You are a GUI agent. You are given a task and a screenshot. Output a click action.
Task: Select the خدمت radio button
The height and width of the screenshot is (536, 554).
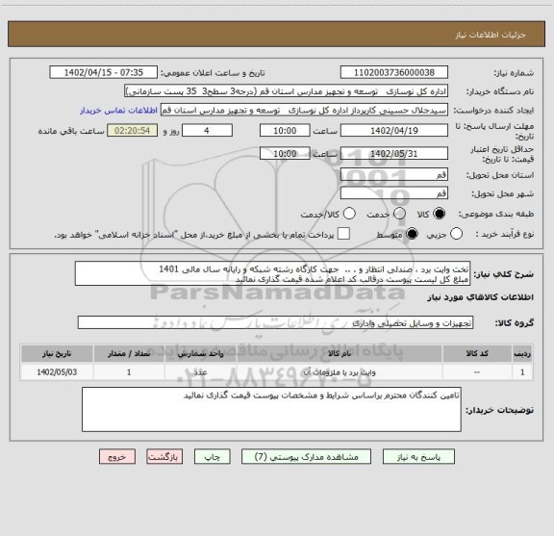pyautogui.click(x=399, y=214)
